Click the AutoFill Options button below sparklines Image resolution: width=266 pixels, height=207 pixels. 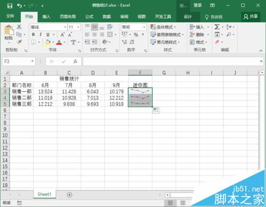click(156, 110)
